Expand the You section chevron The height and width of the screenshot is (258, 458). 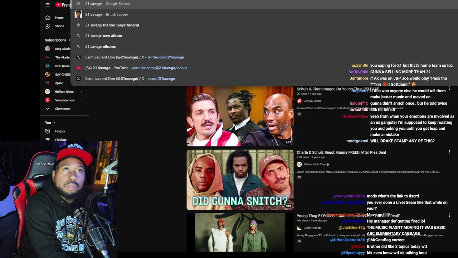click(54, 123)
